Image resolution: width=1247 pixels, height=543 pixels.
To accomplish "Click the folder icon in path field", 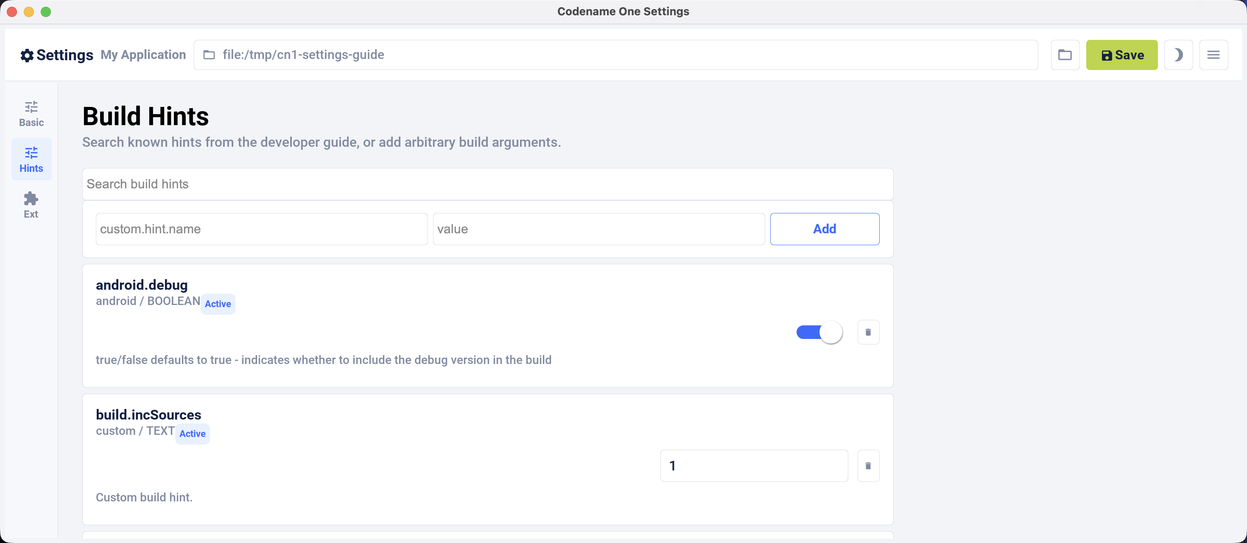I will [209, 55].
